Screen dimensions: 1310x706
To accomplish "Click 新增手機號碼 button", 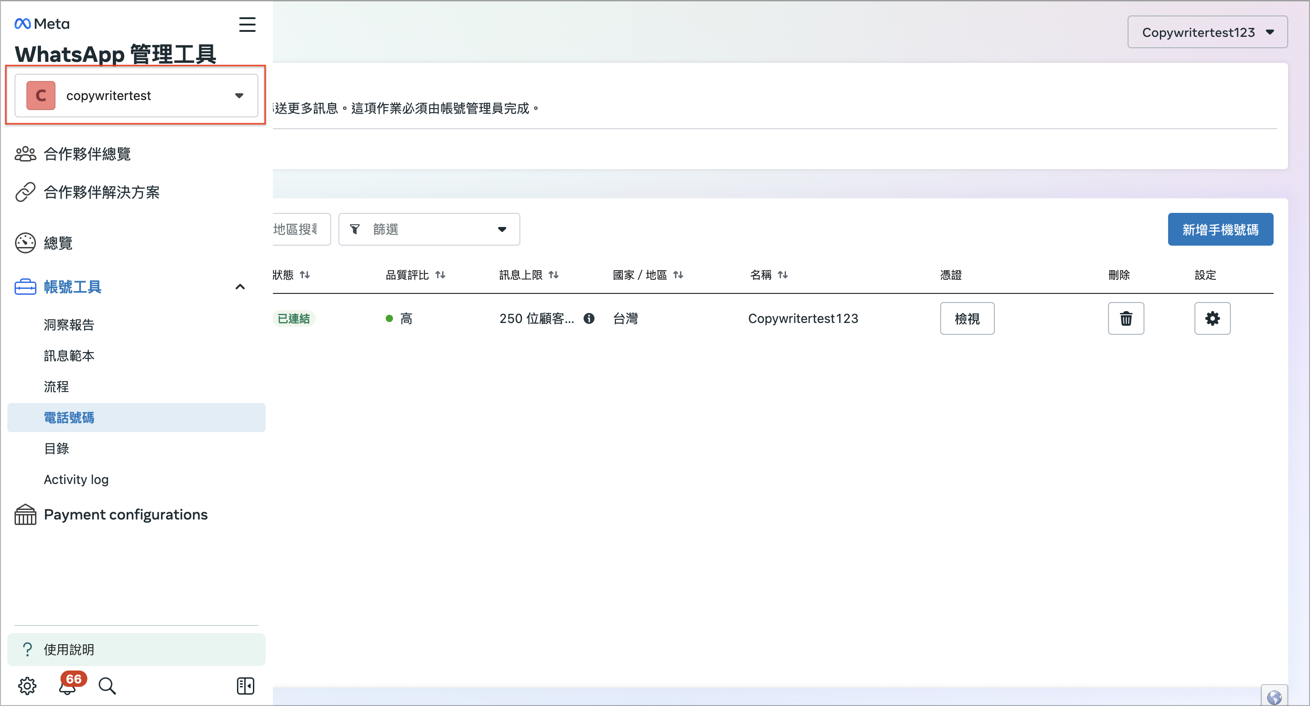I will tap(1220, 229).
